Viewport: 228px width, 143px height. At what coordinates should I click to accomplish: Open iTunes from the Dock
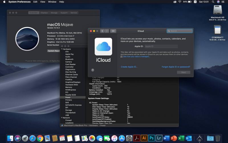pyautogui.click(x=114, y=138)
